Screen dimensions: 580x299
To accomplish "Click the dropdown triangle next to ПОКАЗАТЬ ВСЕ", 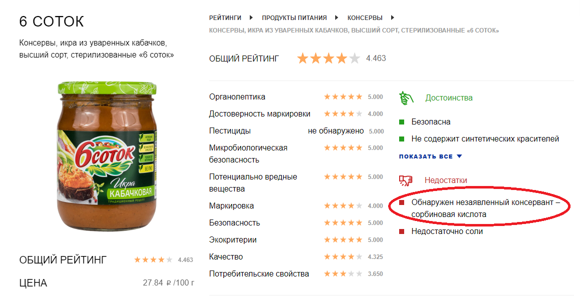I will pos(460,156).
